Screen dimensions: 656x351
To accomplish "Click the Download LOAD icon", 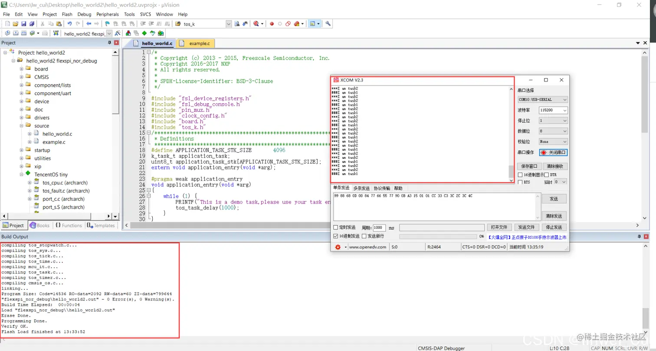I will (56, 33).
